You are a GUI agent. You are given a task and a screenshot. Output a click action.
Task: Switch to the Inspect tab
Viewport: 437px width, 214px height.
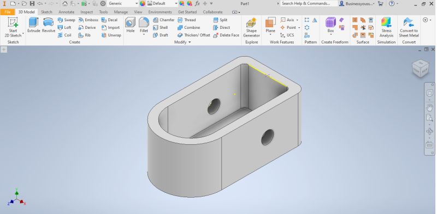[x=87, y=12]
